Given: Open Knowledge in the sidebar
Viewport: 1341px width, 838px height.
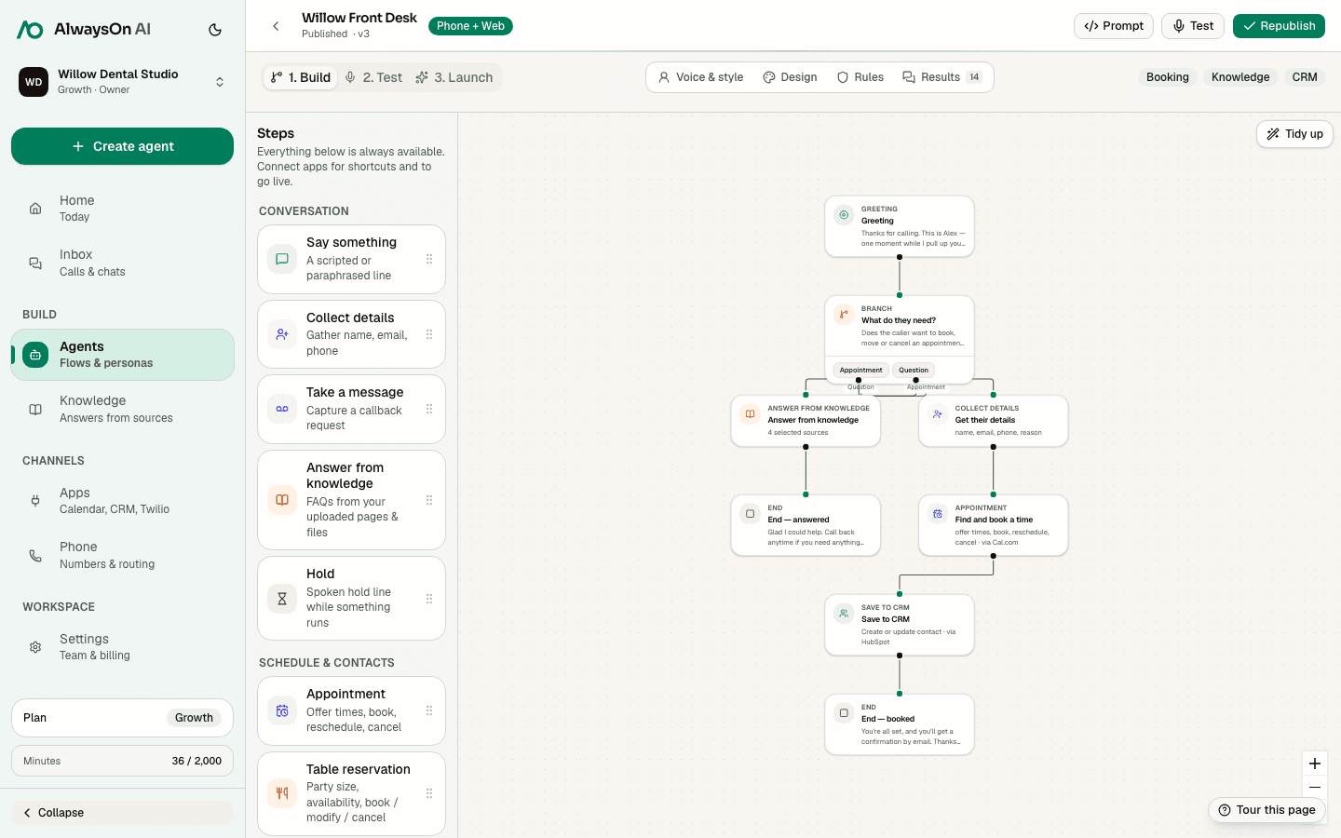Looking at the screenshot, I should click(122, 409).
